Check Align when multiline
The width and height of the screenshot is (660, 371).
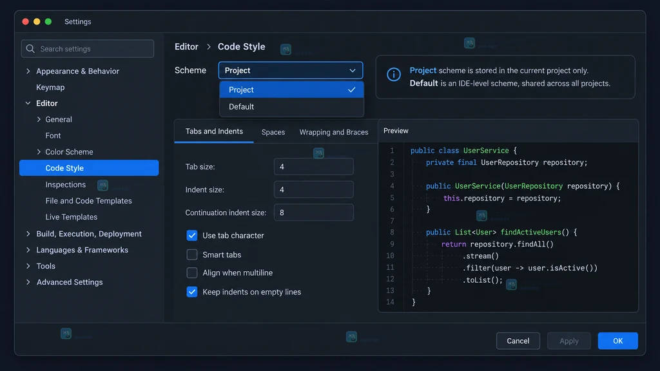pyautogui.click(x=192, y=272)
